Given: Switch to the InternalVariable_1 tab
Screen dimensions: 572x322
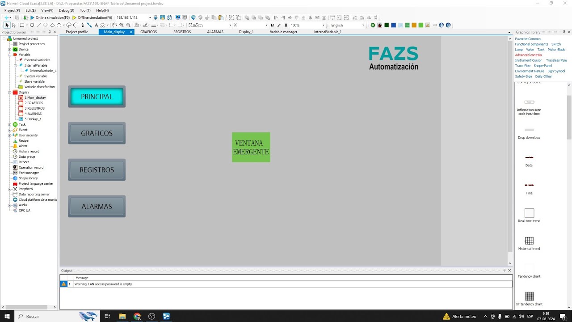Looking at the screenshot, I should coord(328,32).
